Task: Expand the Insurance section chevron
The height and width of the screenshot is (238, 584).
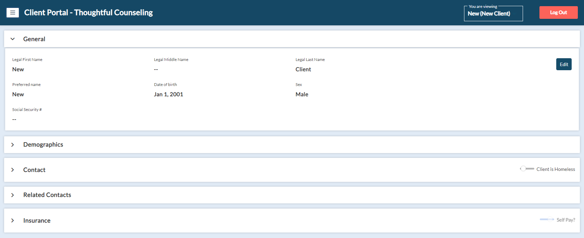Action: pyautogui.click(x=13, y=221)
